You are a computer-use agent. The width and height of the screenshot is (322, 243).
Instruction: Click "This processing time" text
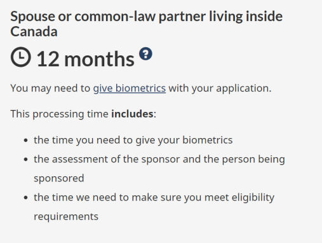(60, 114)
